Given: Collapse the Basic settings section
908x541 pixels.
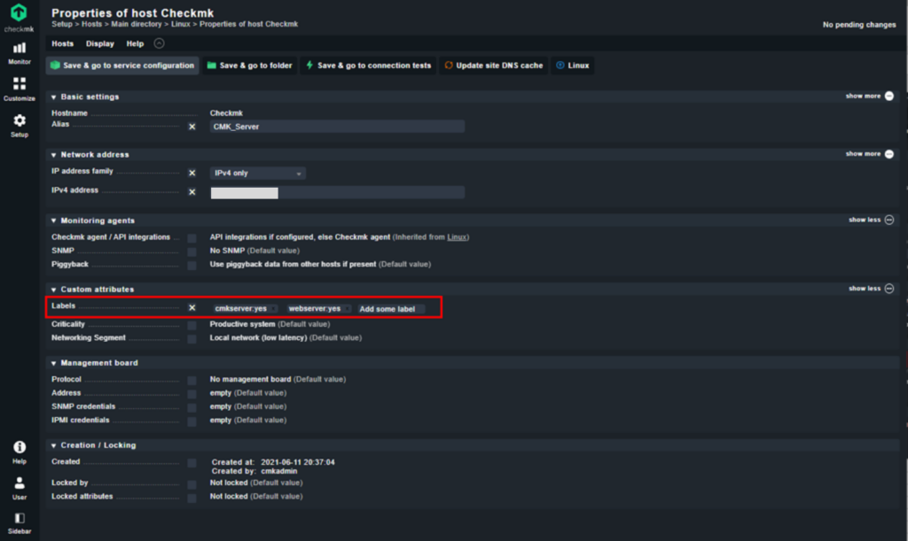Looking at the screenshot, I should click(54, 97).
